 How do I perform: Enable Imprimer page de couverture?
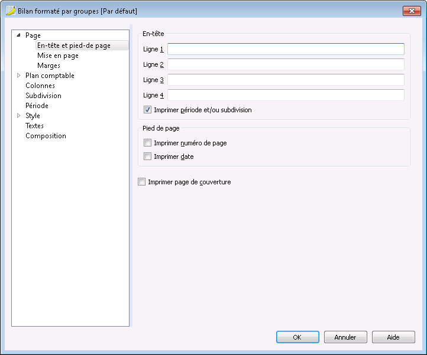[x=141, y=182]
